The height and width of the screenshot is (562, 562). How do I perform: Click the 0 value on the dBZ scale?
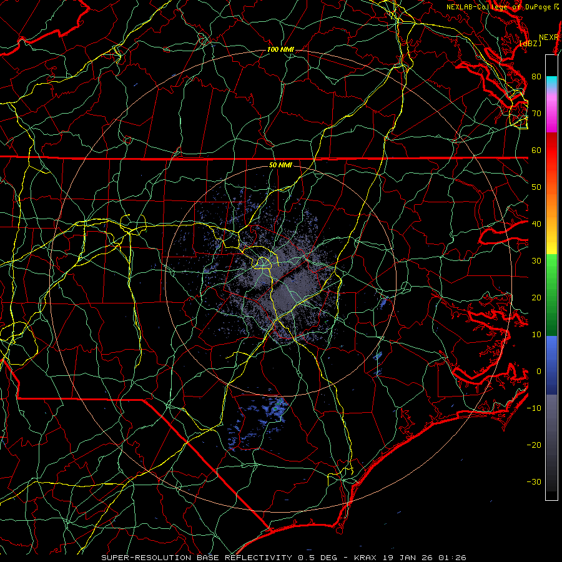coord(539,372)
